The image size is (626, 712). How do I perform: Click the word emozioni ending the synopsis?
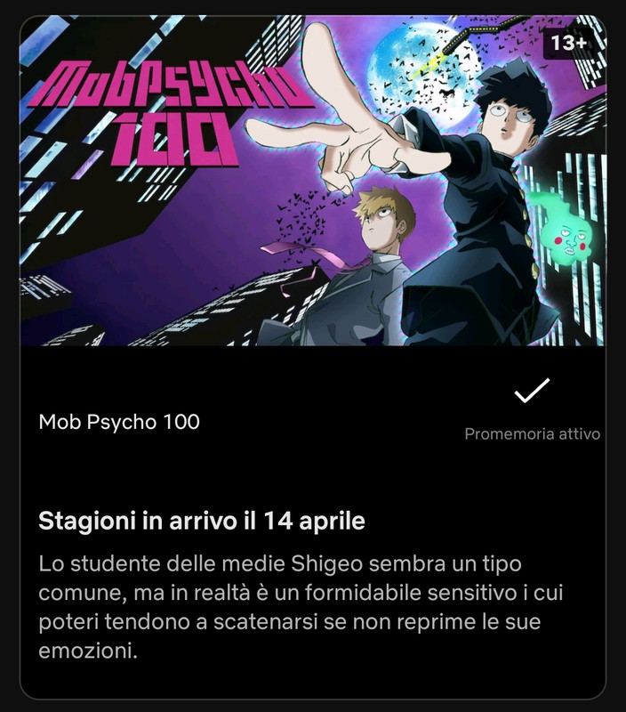(x=88, y=651)
